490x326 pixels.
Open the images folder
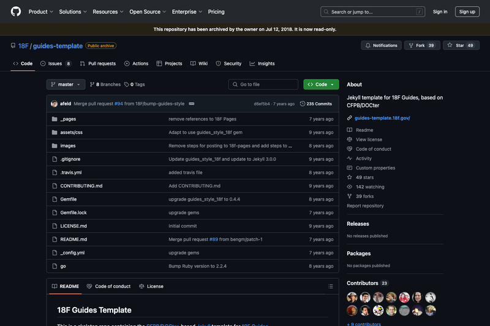point(68,146)
